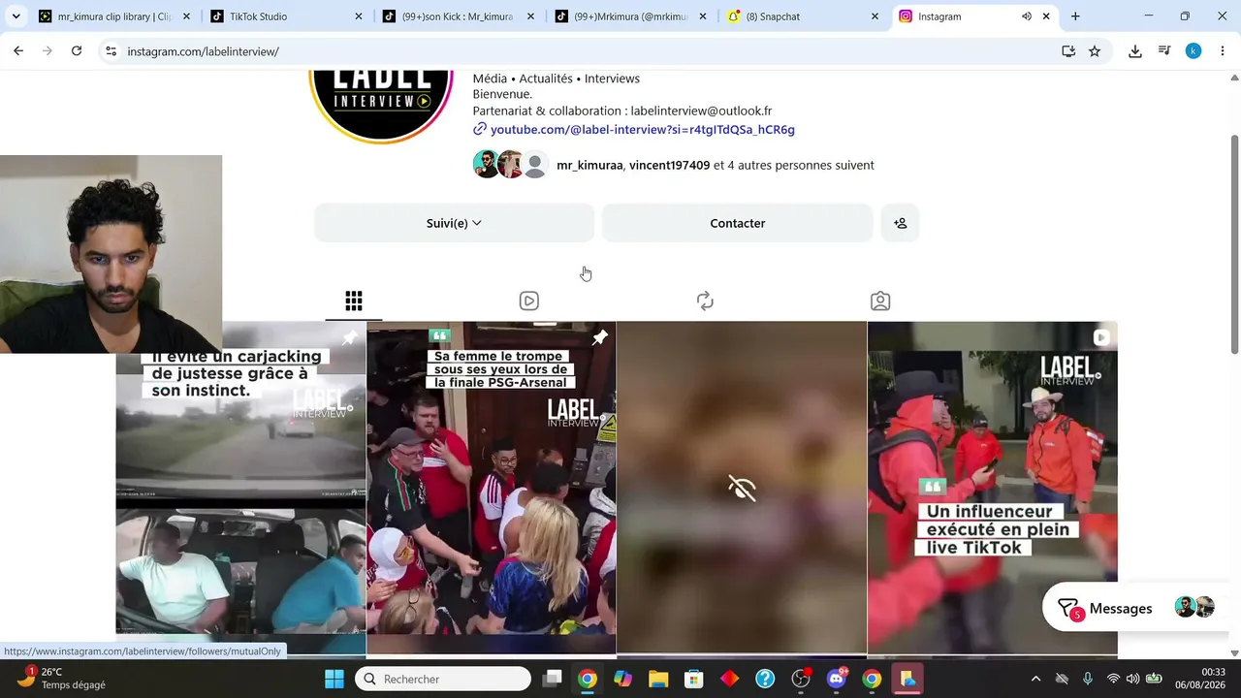1241x698 pixels.
Task: Open the Wi-Fi network tray icon
Action: point(1113,680)
